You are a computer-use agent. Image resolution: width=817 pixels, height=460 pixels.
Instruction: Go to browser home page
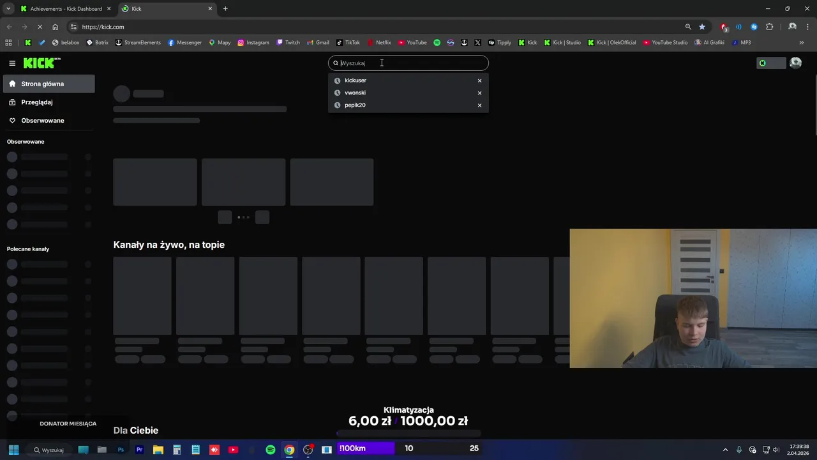(x=56, y=27)
